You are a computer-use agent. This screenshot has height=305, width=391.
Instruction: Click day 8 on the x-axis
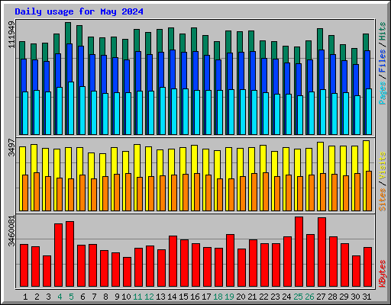(x=105, y=297)
